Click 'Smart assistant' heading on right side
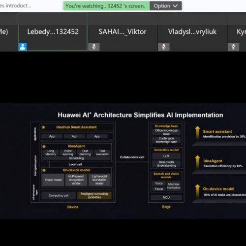Viewport: 246px width, 246px height. 217,131
